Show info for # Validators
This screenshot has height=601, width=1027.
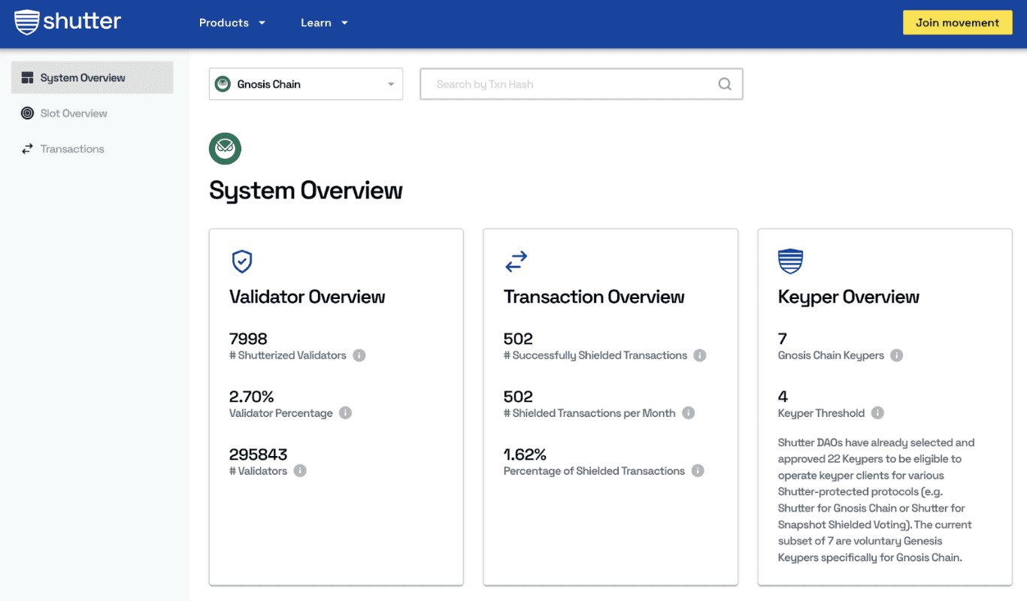300,471
